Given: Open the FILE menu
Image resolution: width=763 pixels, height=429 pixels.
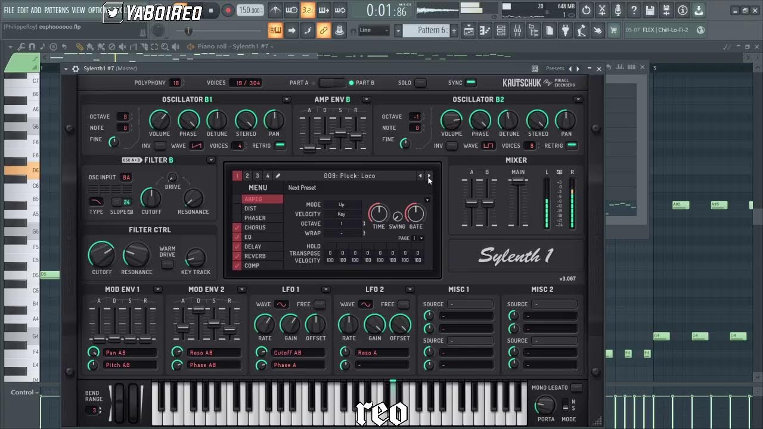Looking at the screenshot, I should coord(9,10).
